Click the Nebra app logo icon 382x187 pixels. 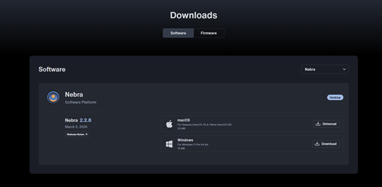53,97
